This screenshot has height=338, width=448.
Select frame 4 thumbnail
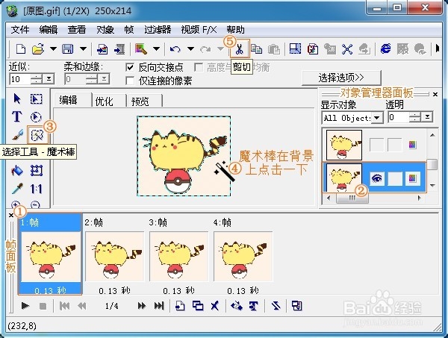tap(243, 256)
